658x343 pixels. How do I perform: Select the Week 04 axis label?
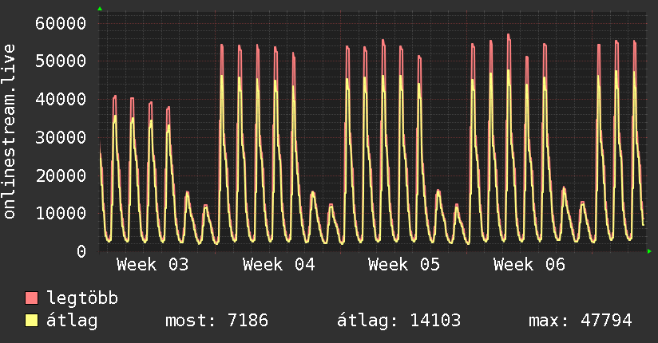point(279,265)
